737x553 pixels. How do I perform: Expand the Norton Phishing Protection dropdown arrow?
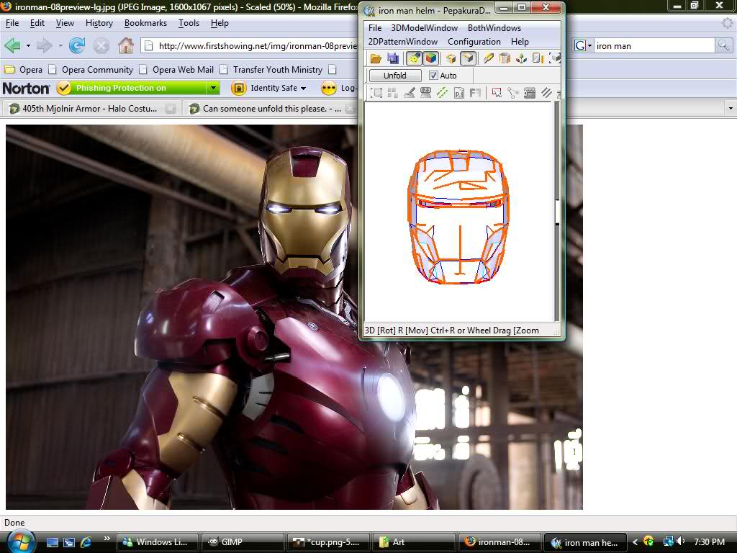[213, 88]
